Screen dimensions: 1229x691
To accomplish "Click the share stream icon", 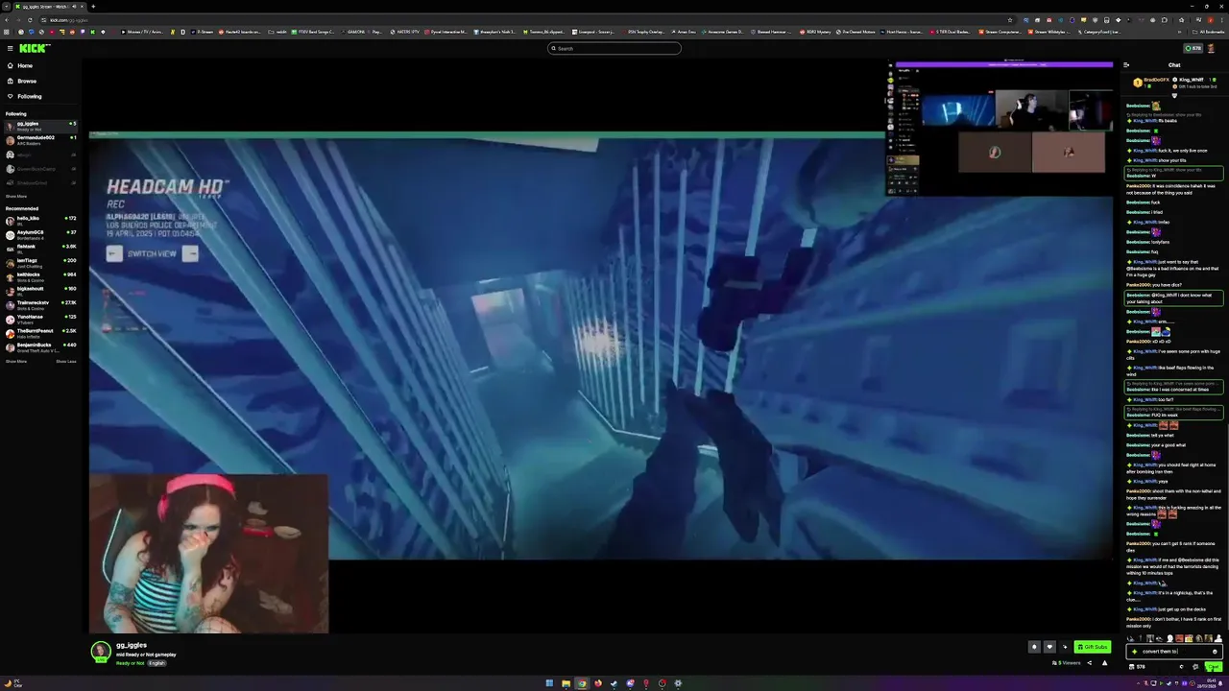I will point(1089,662).
